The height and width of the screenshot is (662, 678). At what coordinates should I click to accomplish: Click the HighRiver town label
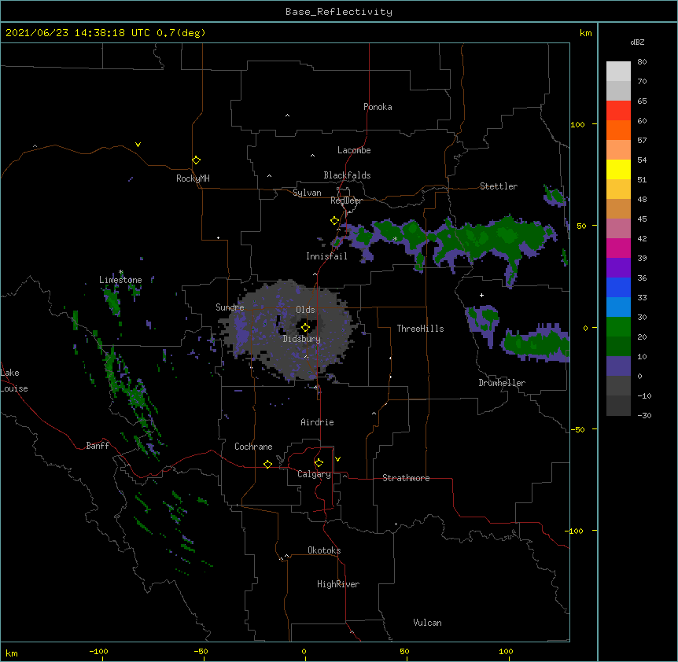tap(338, 584)
